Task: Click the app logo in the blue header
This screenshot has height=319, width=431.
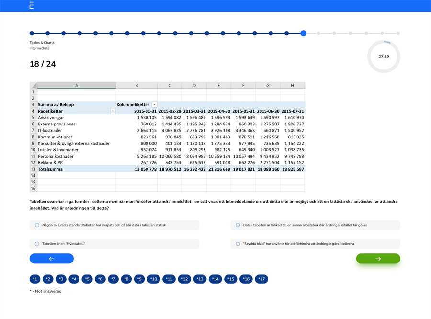Action: [x=31, y=6]
